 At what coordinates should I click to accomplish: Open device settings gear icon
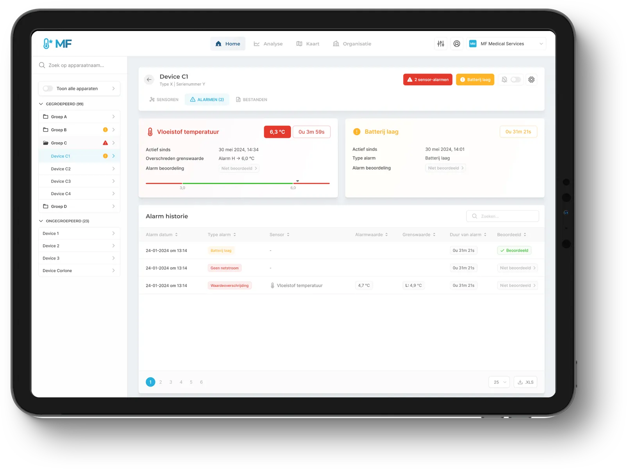point(531,80)
